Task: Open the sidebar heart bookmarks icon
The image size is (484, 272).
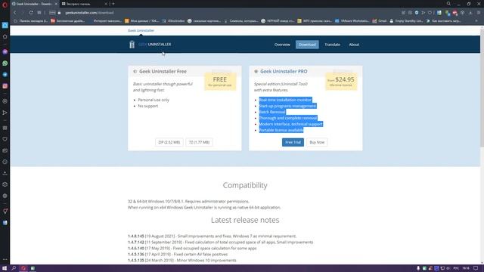Action: click(x=5, y=139)
